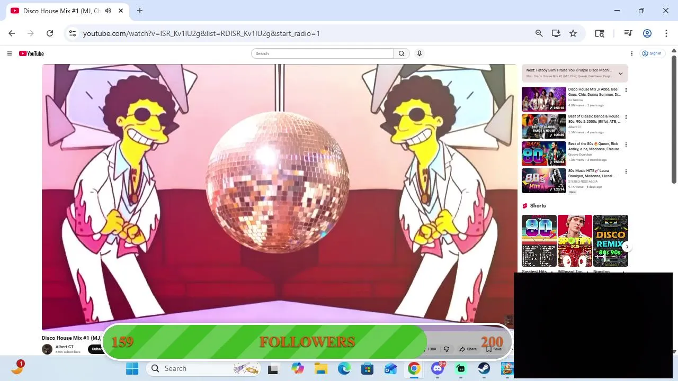Image resolution: width=678 pixels, height=381 pixels.
Task: Open options menu for Best of the 80s video
Action: tap(626, 144)
